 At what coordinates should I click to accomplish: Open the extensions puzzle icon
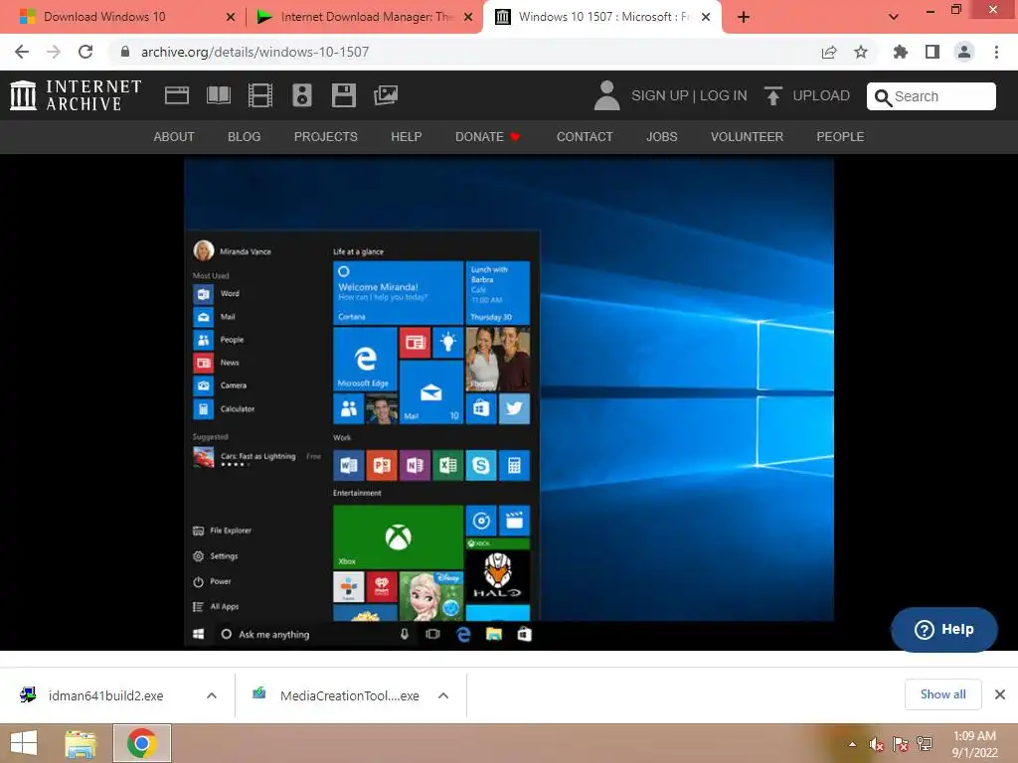(x=901, y=52)
